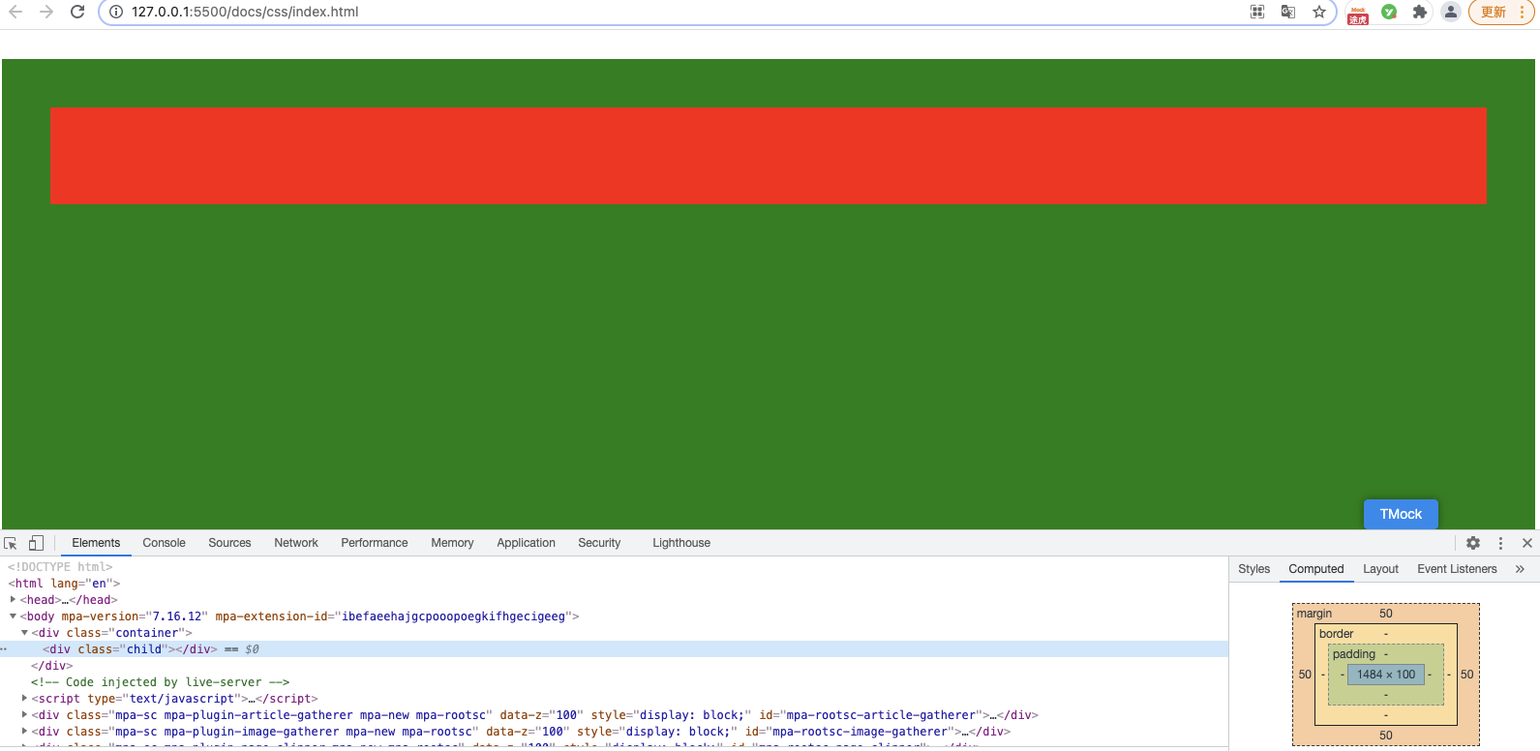Screen dimensions: 1540x751
Task: Open the translate page icon
Action: [1288, 12]
